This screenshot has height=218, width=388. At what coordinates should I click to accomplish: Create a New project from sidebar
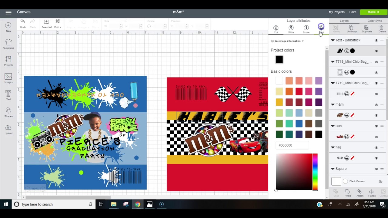(8, 27)
